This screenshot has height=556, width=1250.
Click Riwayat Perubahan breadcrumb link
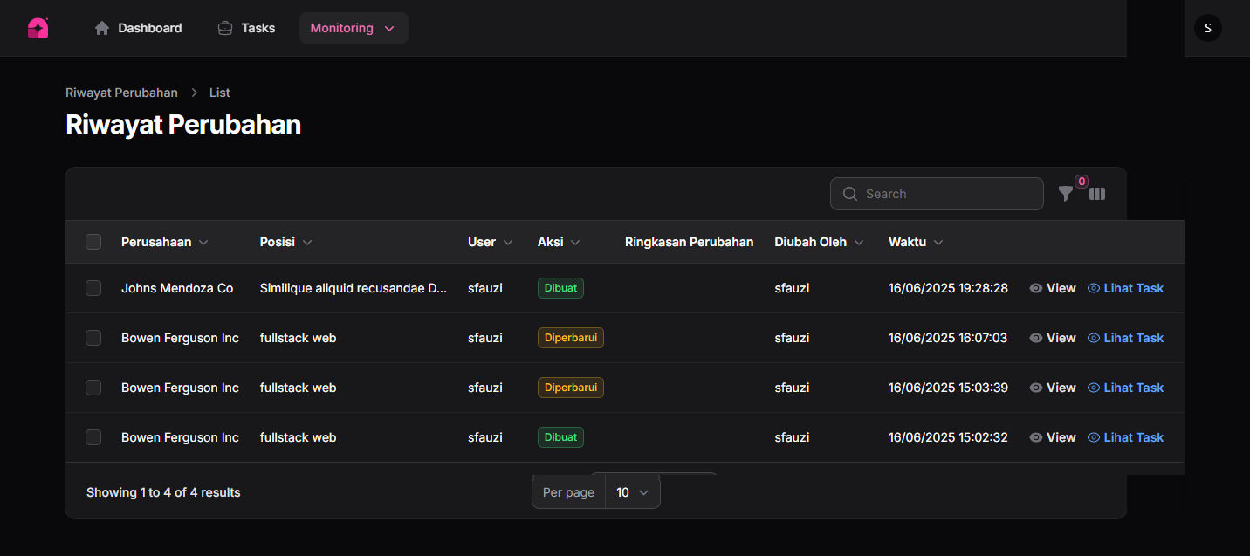click(x=121, y=93)
